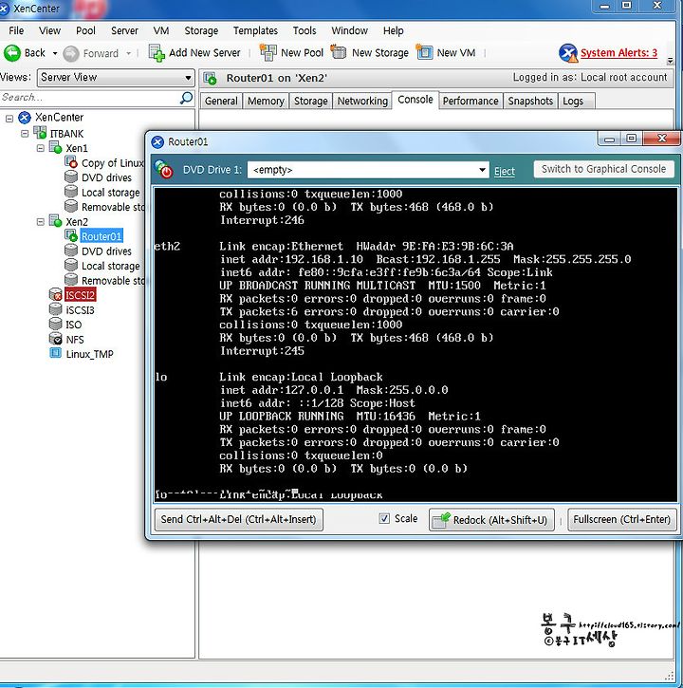Open the System Alerts: 3 link

click(x=618, y=53)
